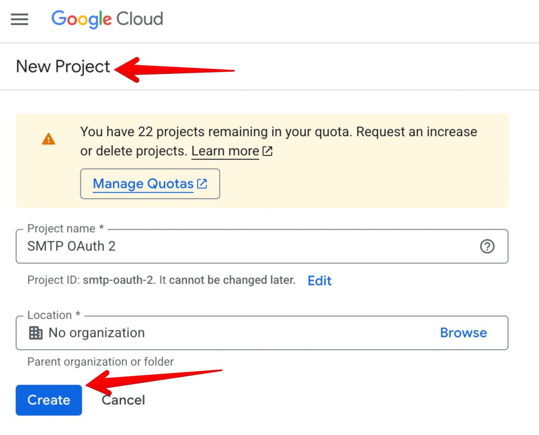Viewport: 539px width, 435px height.
Task: Edit the project ID
Action: click(319, 280)
